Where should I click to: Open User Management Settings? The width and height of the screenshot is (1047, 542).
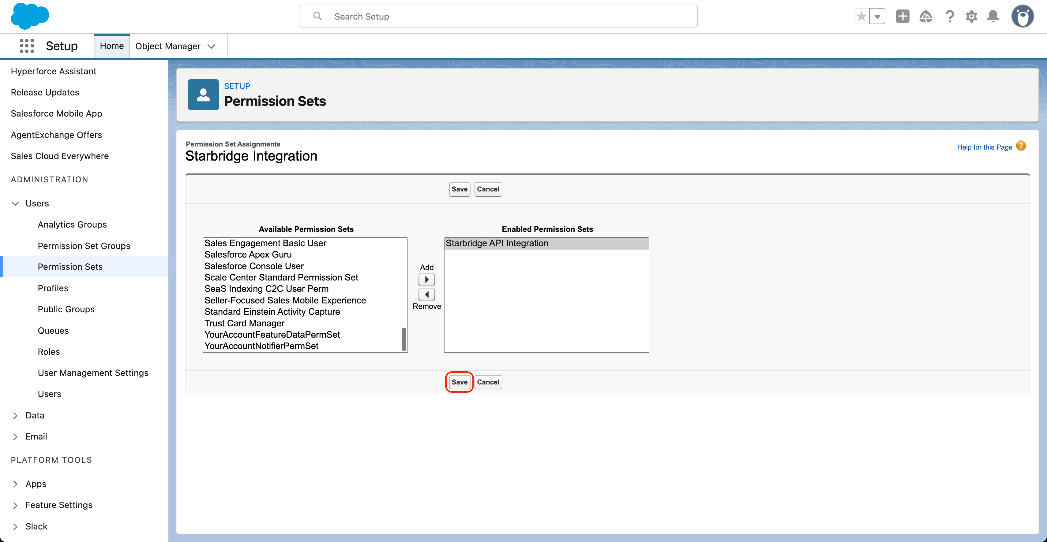(93, 373)
